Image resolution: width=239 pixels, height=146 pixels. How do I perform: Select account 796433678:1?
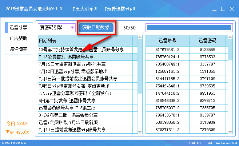[x=167, y=115]
